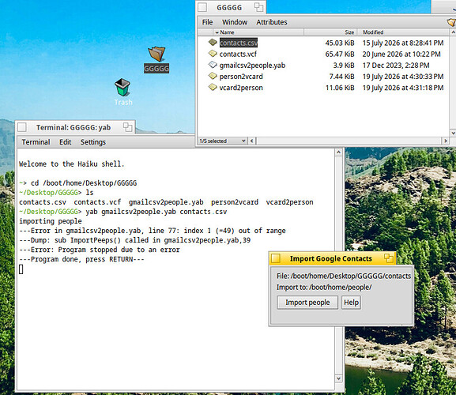Click zoom icon on GGGGG window tab
The height and width of the screenshot is (395, 456).
click(x=258, y=7)
